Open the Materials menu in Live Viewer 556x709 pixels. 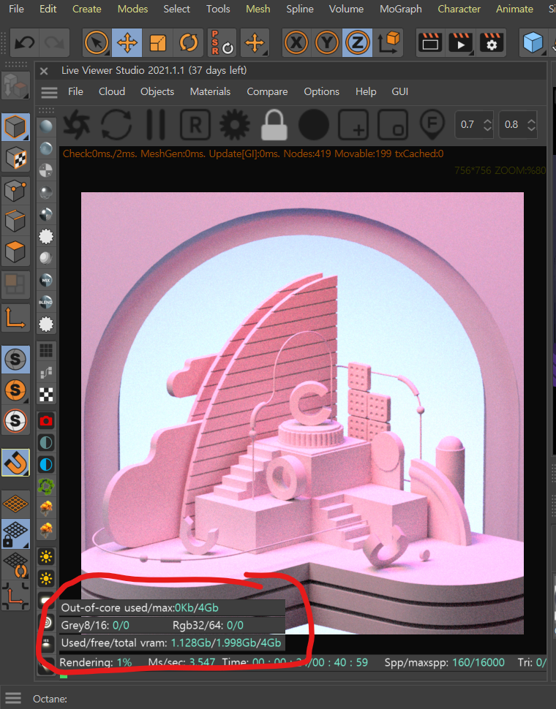[210, 91]
